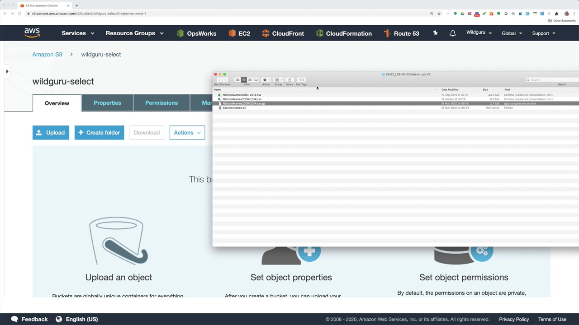Open OpsWorks shortcut in AWS navbar
The image size is (579, 325).
click(x=196, y=33)
